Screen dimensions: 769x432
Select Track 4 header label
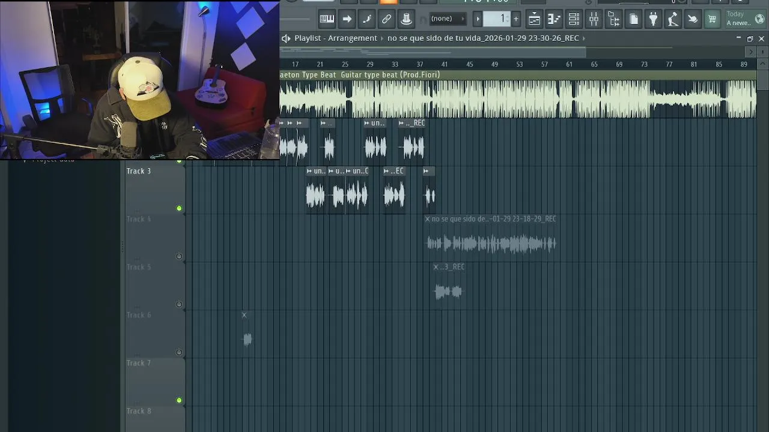[139, 219]
